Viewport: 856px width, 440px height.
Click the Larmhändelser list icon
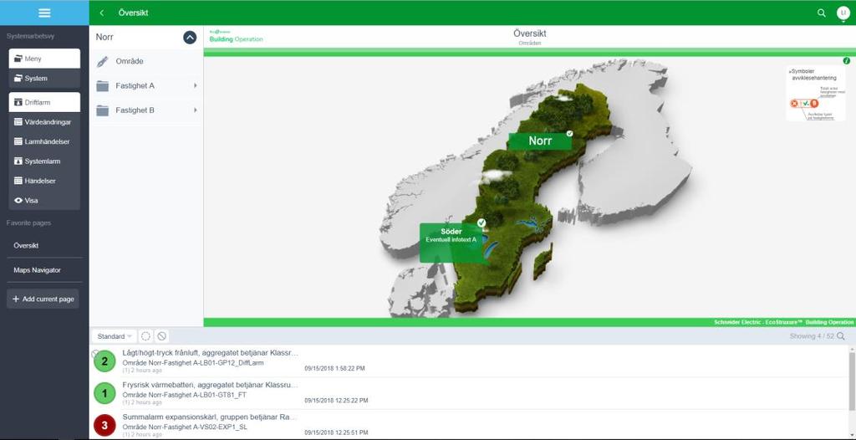(18, 141)
